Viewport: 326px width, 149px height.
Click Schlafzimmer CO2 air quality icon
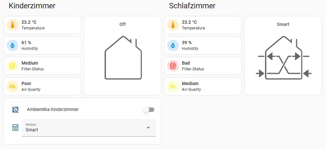[x=173, y=86]
